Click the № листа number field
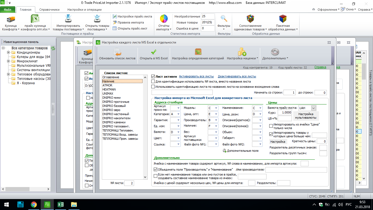This screenshot has width=373, height=210. tap(129, 183)
